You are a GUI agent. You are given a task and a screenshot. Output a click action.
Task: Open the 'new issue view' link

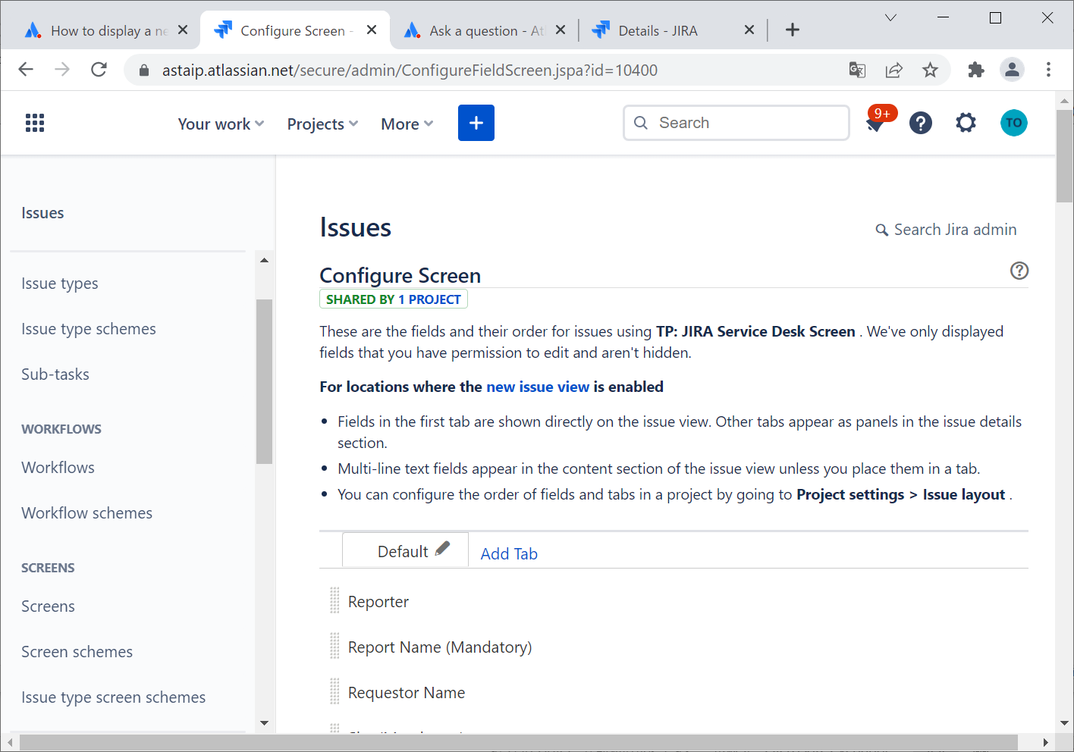(538, 387)
